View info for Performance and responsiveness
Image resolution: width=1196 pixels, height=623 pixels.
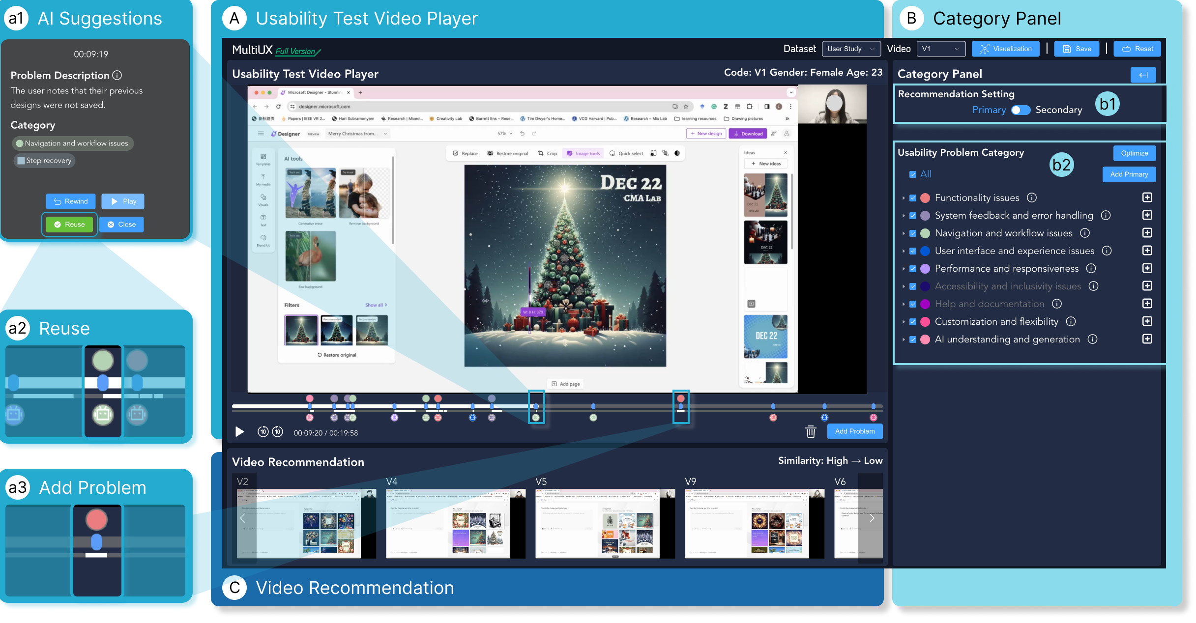[x=1092, y=268]
